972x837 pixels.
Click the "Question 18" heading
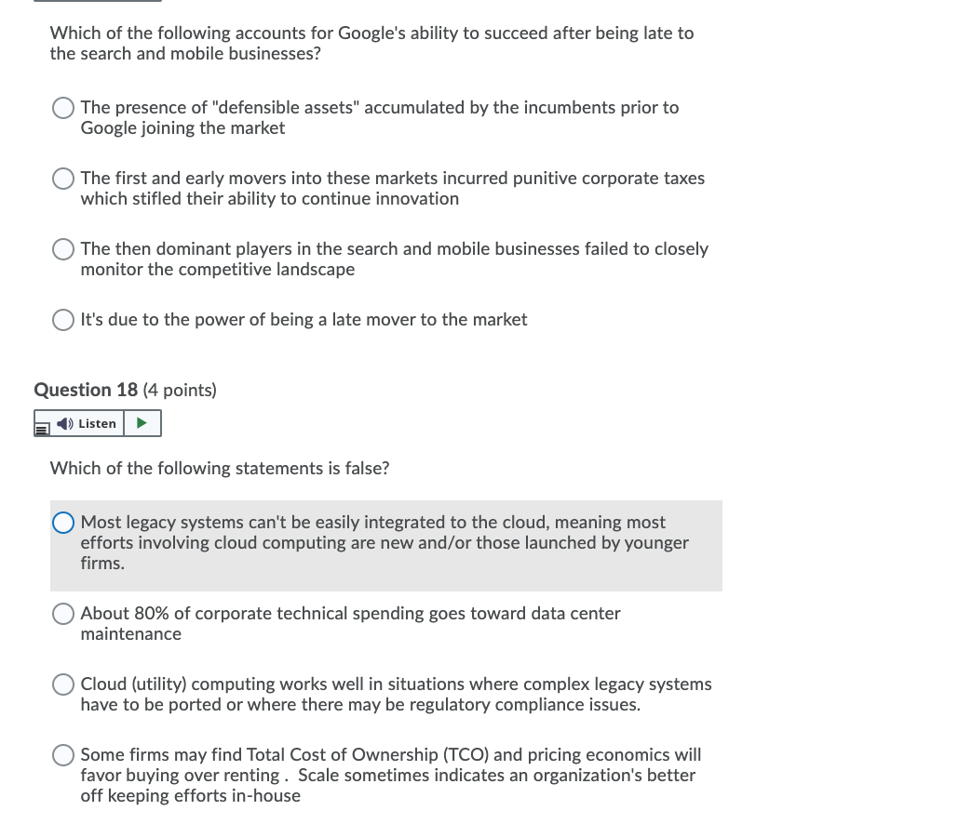[x=86, y=390]
